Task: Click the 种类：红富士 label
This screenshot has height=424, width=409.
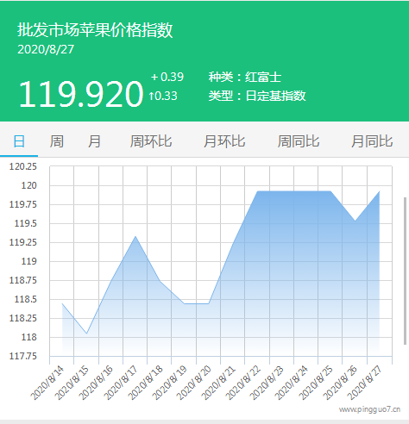Action: pyautogui.click(x=245, y=77)
